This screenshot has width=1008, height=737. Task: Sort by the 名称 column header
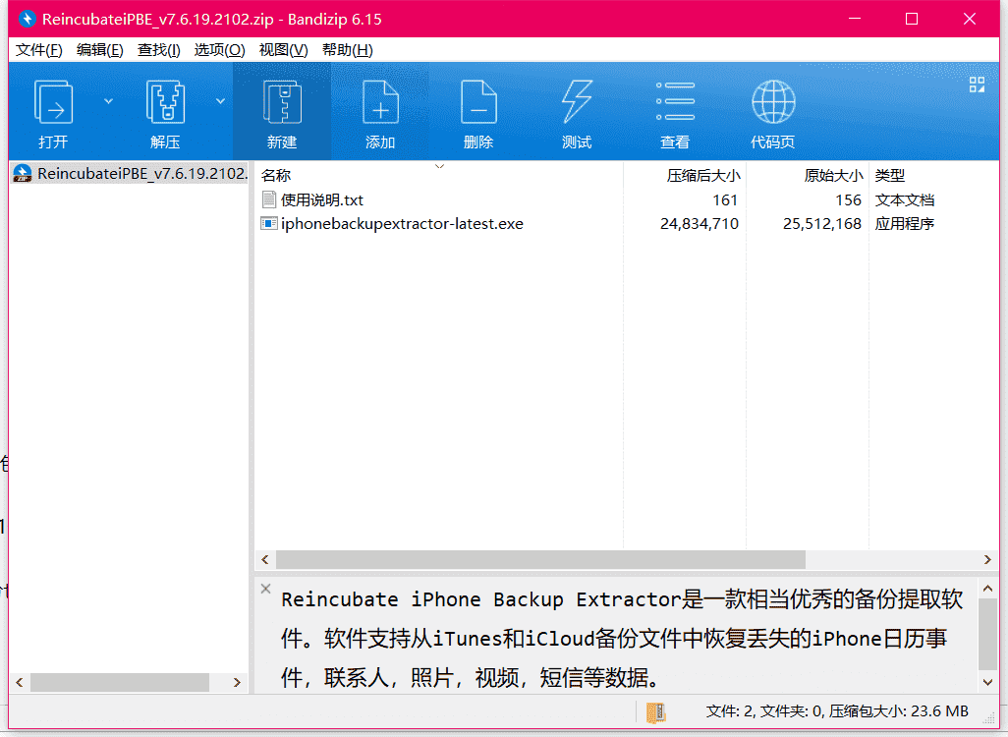276,176
